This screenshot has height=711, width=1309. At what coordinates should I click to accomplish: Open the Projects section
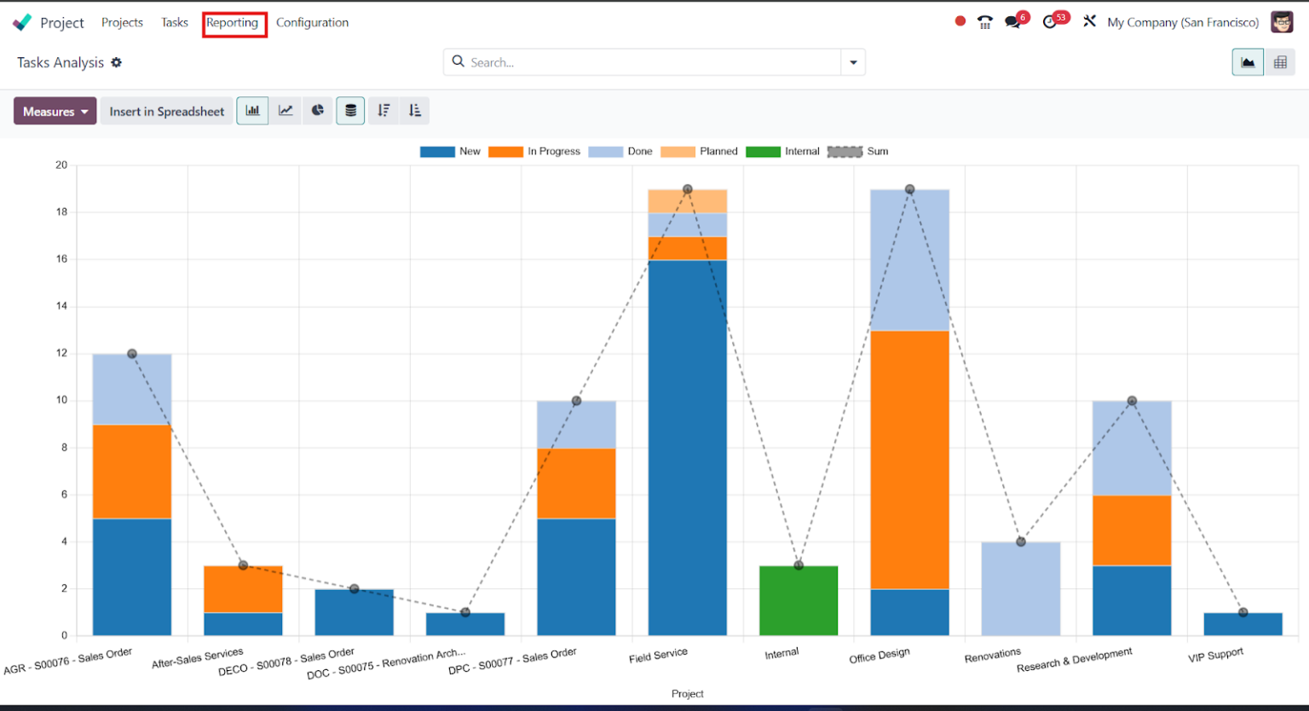(122, 23)
